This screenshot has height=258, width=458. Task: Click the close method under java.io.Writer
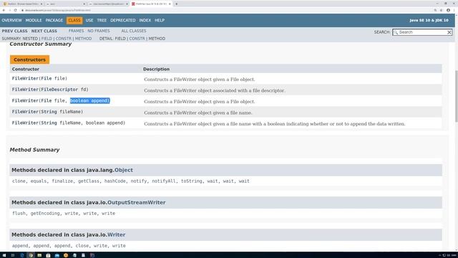[x=82, y=246]
